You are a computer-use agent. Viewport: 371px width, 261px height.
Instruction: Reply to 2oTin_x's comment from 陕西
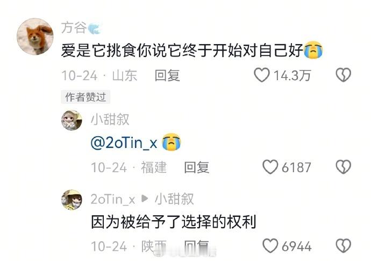pyautogui.click(x=197, y=246)
